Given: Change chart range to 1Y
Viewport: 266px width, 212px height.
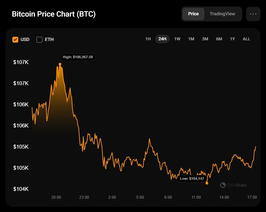Looking at the screenshot, I should tap(232, 39).
